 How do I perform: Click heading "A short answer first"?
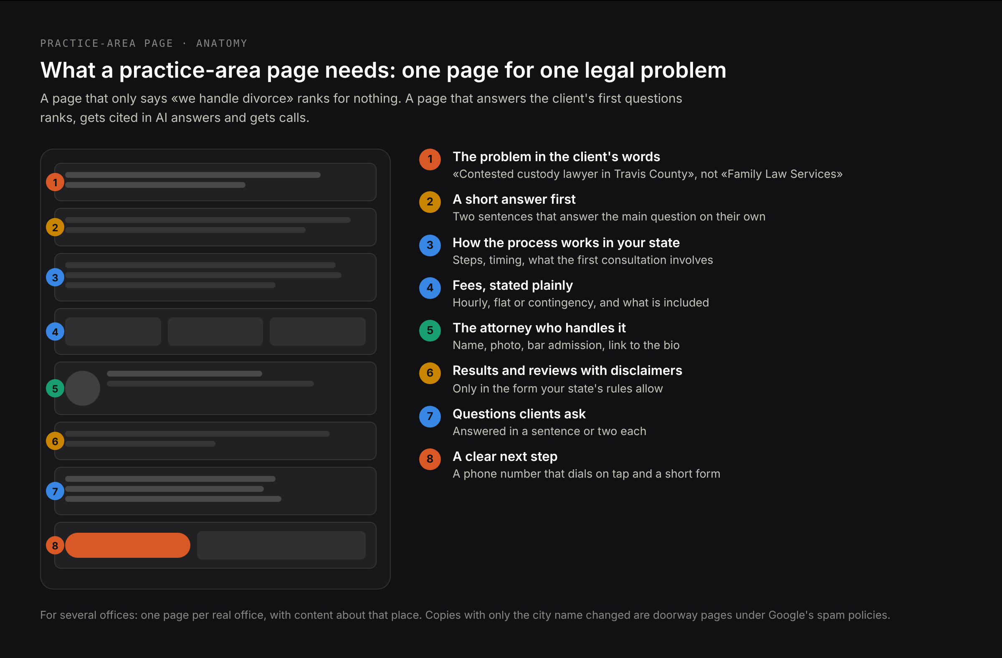click(x=514, y=200)
